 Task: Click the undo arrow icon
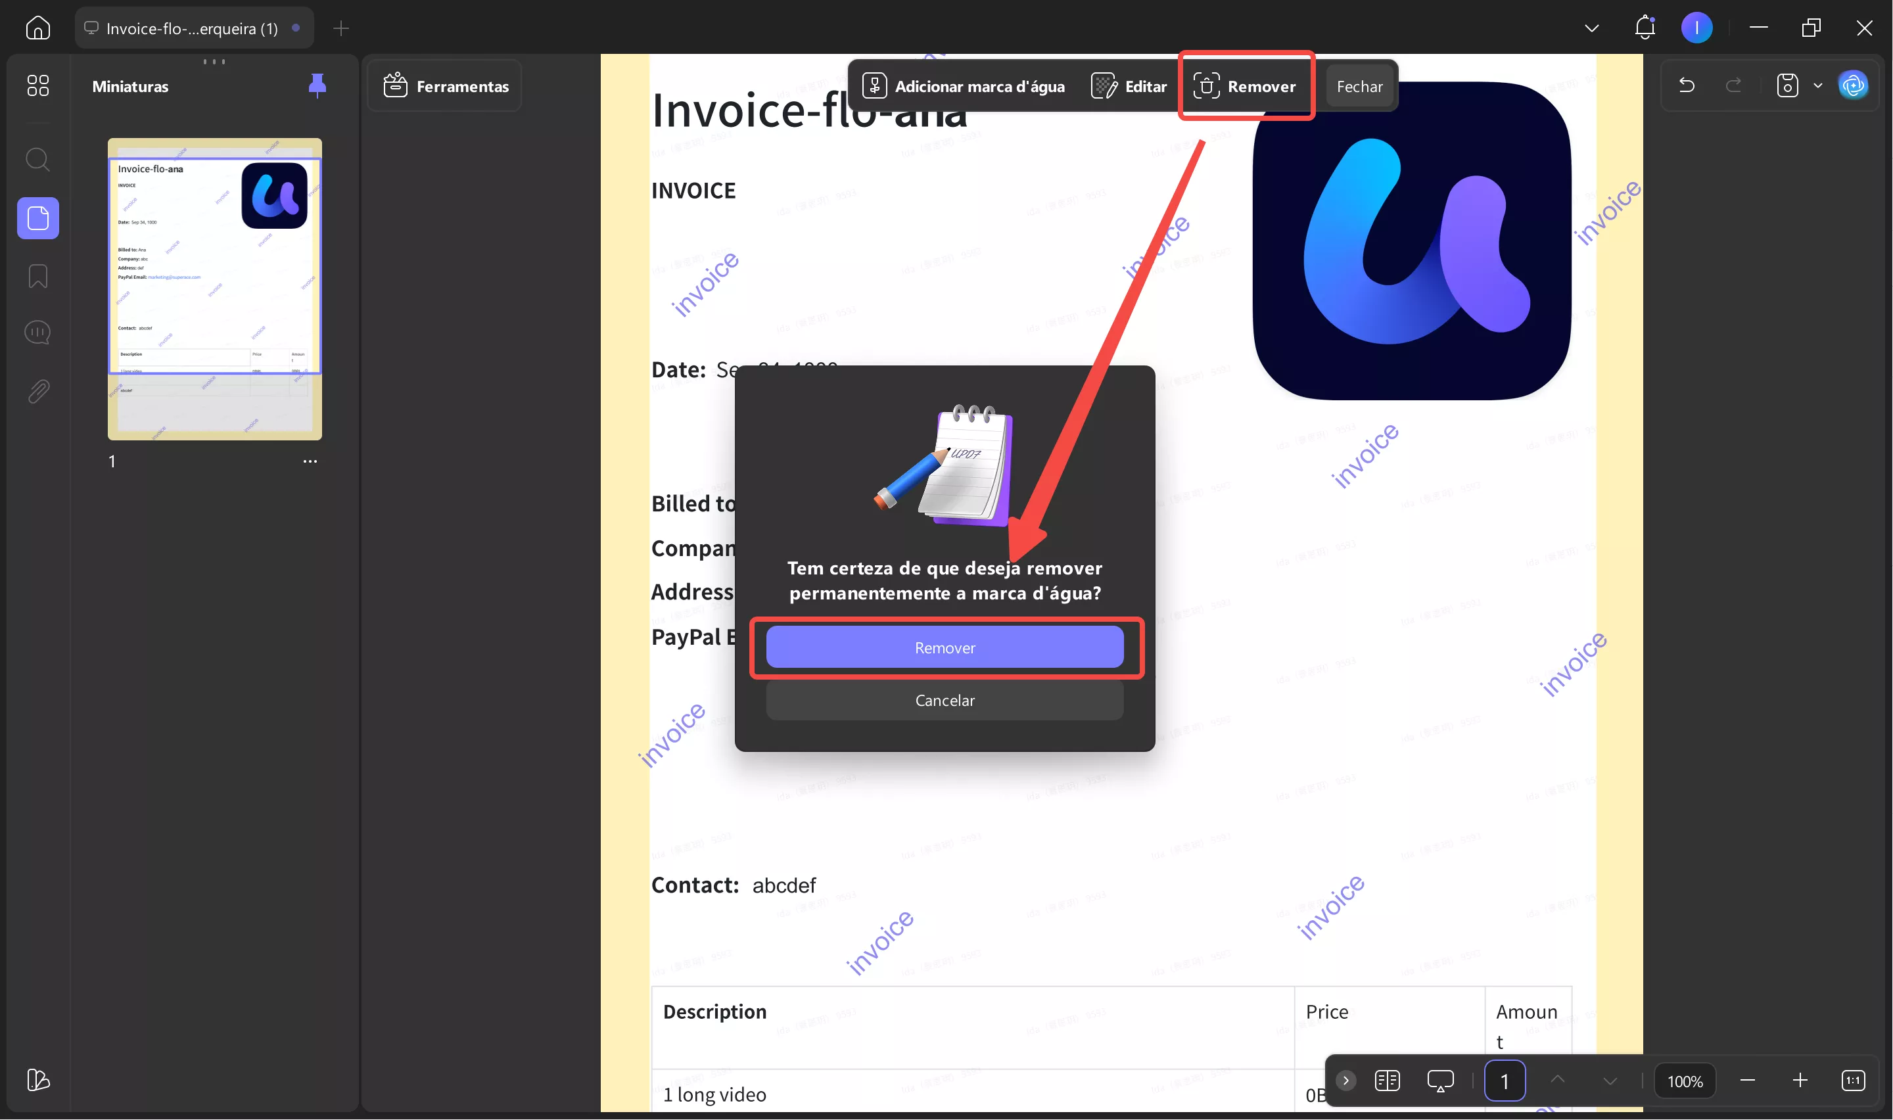(x=1686, y=85)
